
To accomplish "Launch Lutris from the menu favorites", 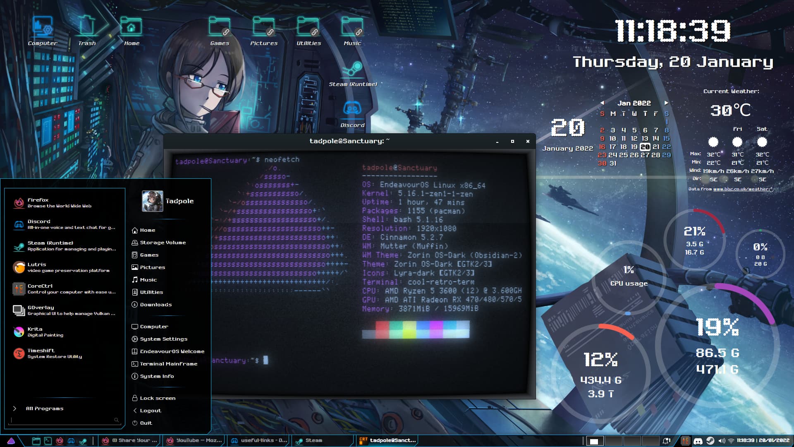I will tap(65, 267).
